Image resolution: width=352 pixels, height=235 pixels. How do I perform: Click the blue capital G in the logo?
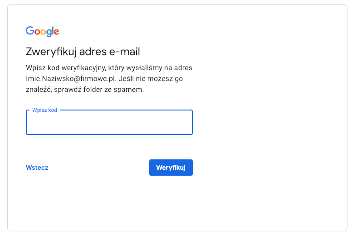30,31
